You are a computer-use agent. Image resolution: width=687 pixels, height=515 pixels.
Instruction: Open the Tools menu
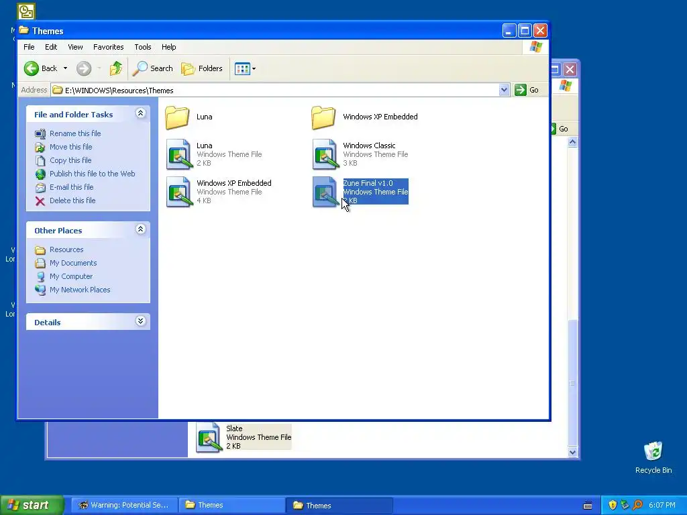pos(142,47)
